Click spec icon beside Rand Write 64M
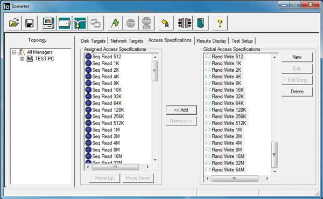Image resolution: width=323 pixels, height=199 pixels. (x=208, y=170)
